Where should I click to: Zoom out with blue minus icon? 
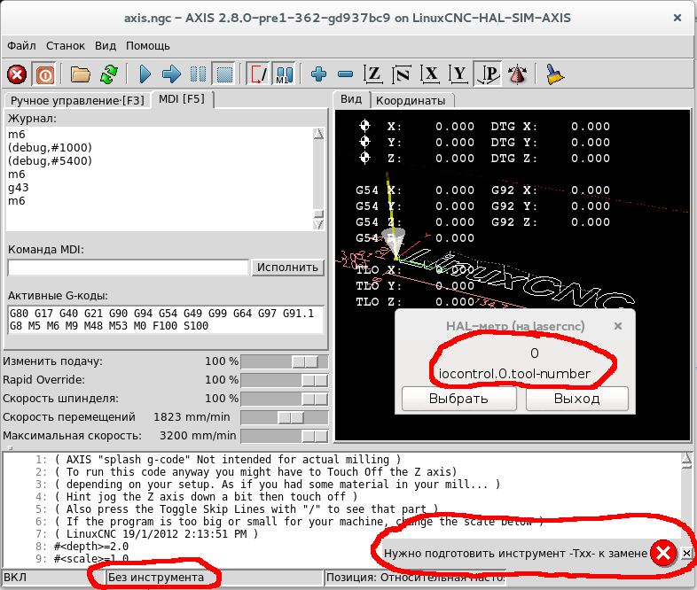click(345, 74)
